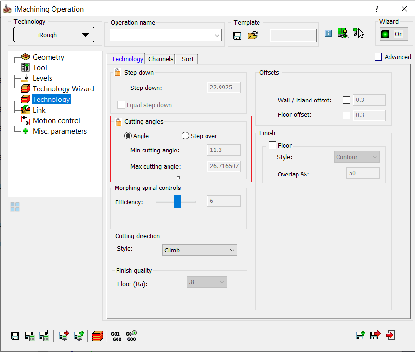Click the save and copy green plus icon
Image resolution: width=415 pixels, height=352 pixels.
point(361,335)
